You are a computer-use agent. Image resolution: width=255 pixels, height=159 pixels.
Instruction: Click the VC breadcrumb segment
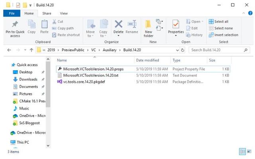click(93, 50)
